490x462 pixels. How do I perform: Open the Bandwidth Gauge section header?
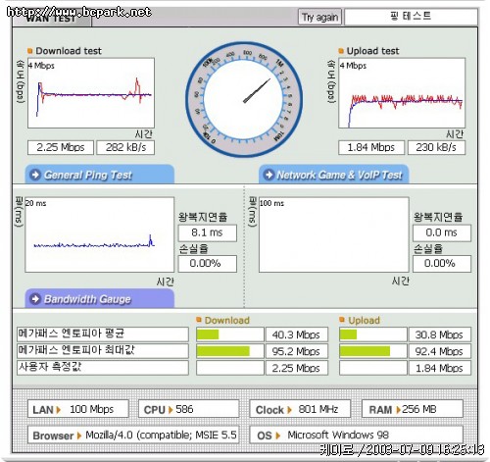pos(100,299)
